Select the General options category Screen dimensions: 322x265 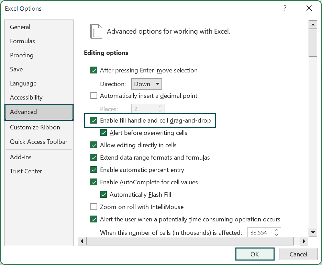pos(20,27)
